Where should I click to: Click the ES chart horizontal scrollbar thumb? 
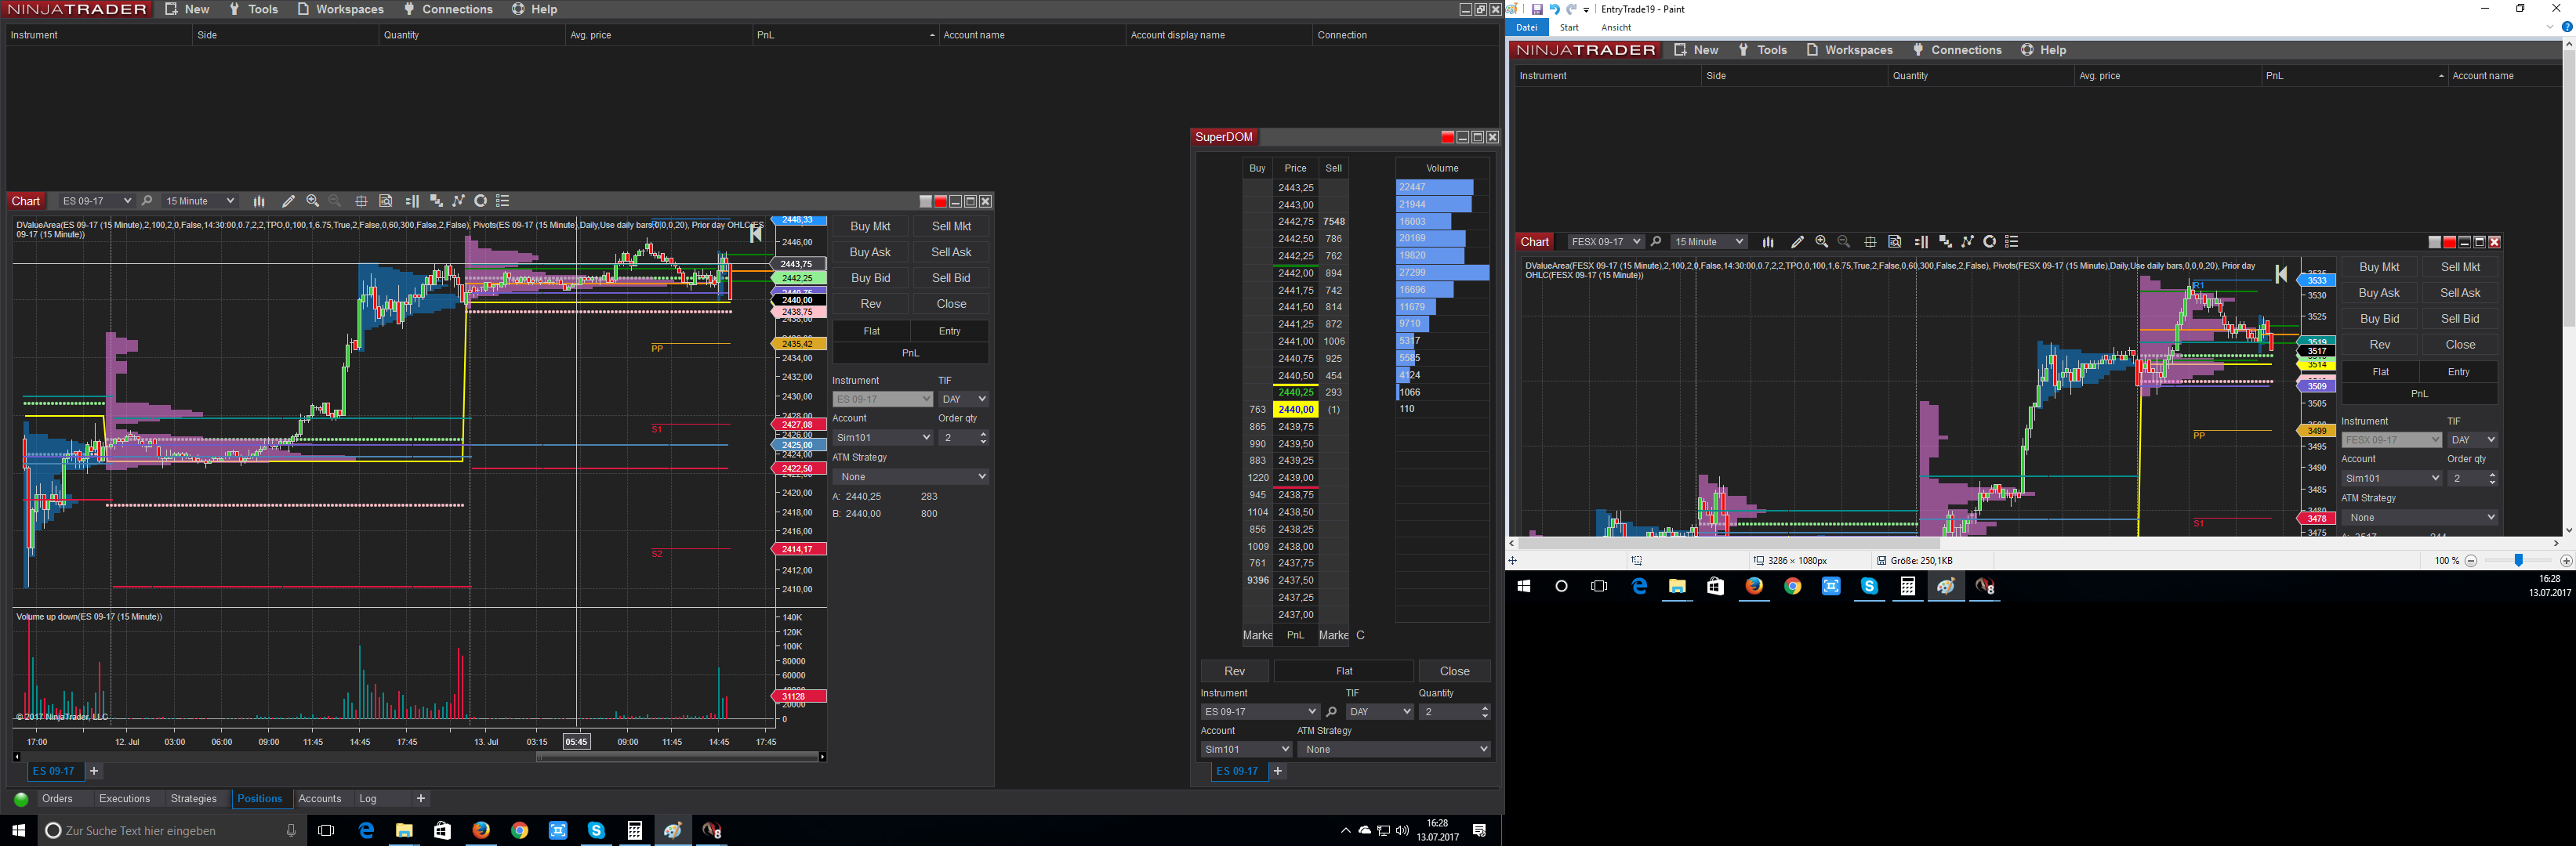(x=677, y=757)
